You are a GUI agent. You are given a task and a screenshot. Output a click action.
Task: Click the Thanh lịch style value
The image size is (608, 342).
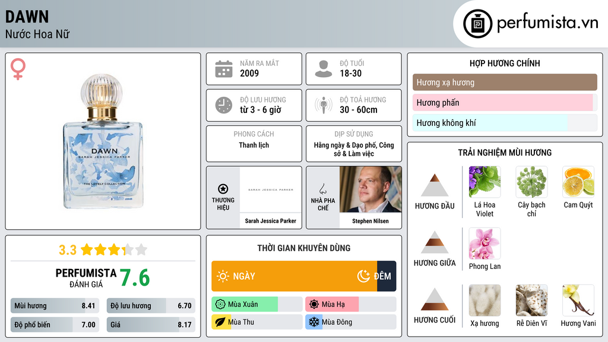coord(254,145)
